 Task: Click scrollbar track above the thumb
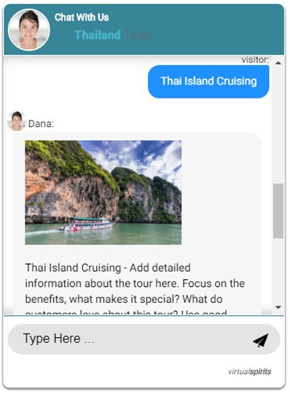tap(278, 125)
